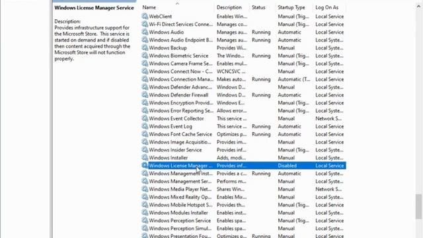Image resolution: width=423 pixels, height=238 pixels.
Task: Click the Network S... cell of Windows Event Collector
Action: [328, 118]
